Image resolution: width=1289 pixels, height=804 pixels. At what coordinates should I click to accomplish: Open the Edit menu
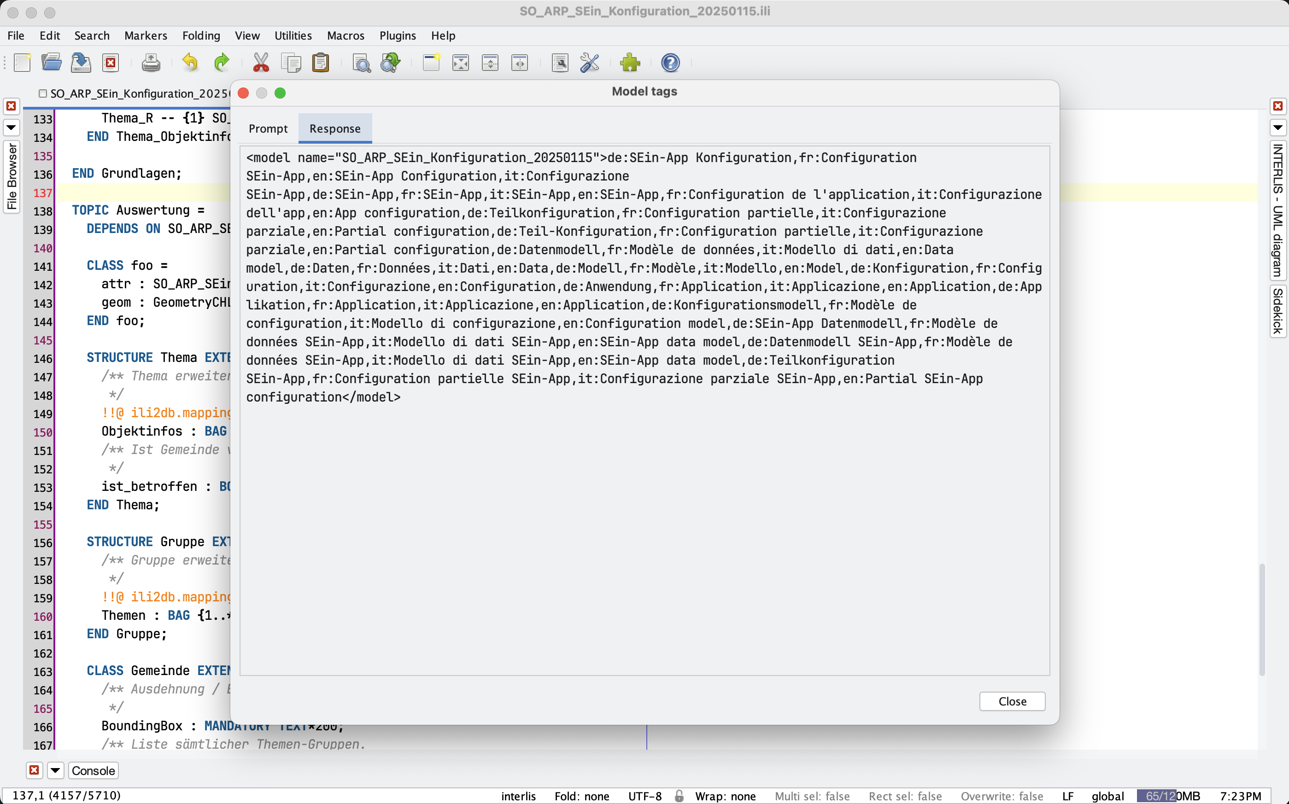49,35
